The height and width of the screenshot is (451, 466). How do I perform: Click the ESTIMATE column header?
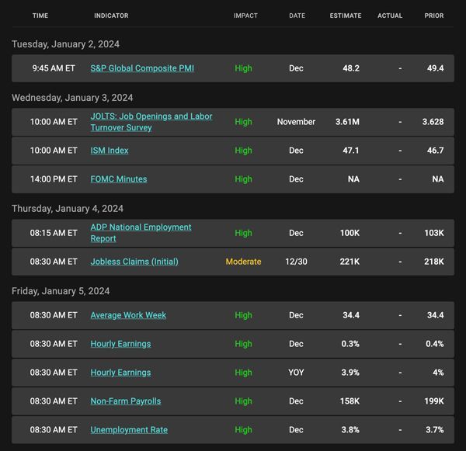coord(346,16)
